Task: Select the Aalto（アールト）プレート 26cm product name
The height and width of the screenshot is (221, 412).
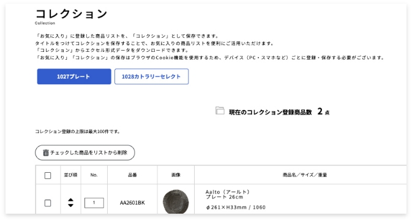Action: (228, 194)
